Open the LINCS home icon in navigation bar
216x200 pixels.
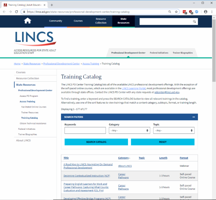click(x=27, y=21)
